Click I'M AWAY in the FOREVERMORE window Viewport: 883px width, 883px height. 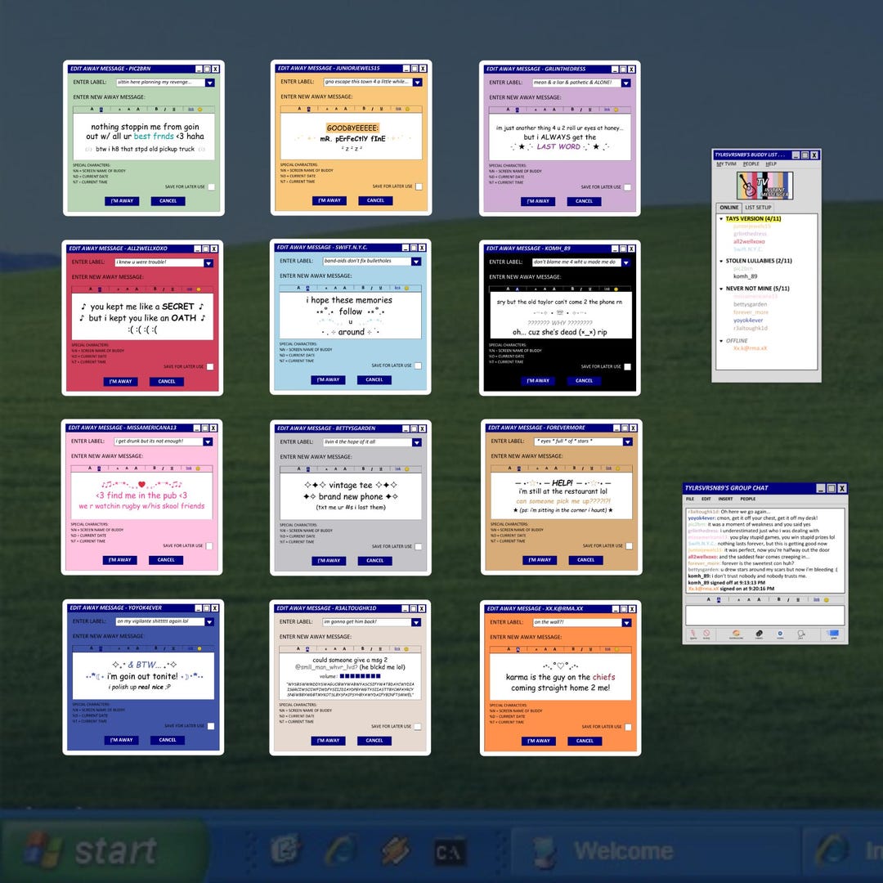point(540,560)
